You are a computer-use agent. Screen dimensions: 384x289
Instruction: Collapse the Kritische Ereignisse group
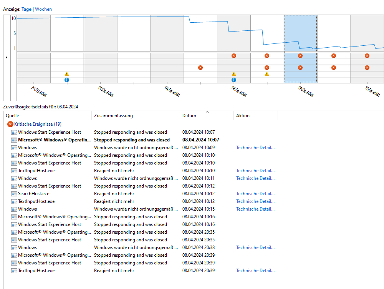pos(10,124)
